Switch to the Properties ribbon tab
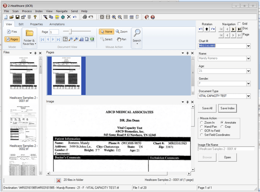260x192 pixels. (x=36, y=24)
